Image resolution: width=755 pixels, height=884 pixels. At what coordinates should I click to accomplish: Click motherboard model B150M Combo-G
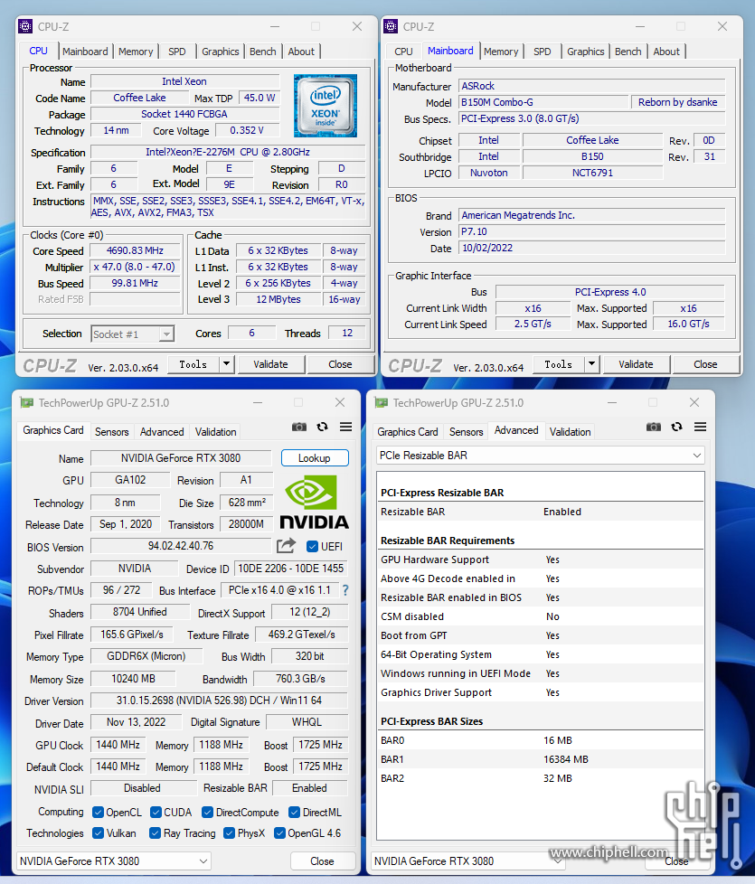[543, 102]
